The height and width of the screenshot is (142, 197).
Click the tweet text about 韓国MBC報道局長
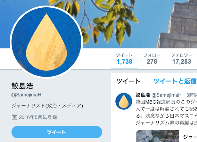(x=166, y=112)
